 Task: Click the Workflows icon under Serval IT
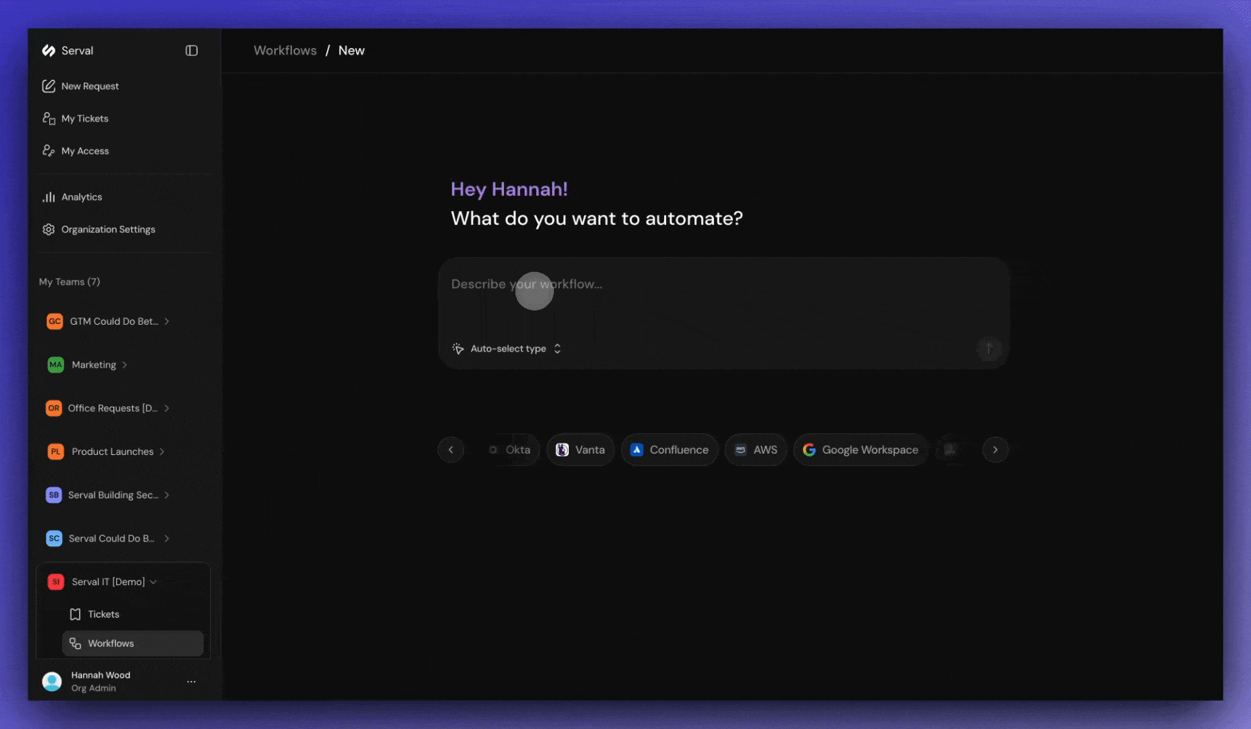coord(76,643)
